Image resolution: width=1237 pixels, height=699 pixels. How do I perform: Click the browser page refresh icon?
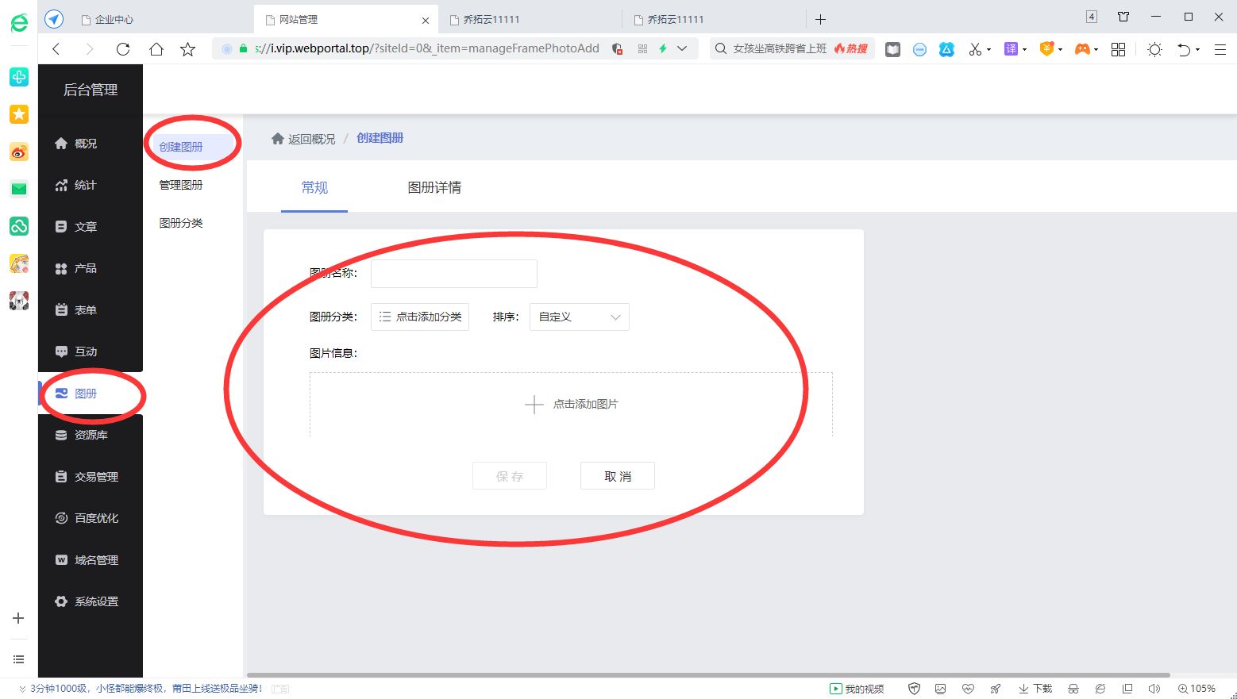coord(123,48)
